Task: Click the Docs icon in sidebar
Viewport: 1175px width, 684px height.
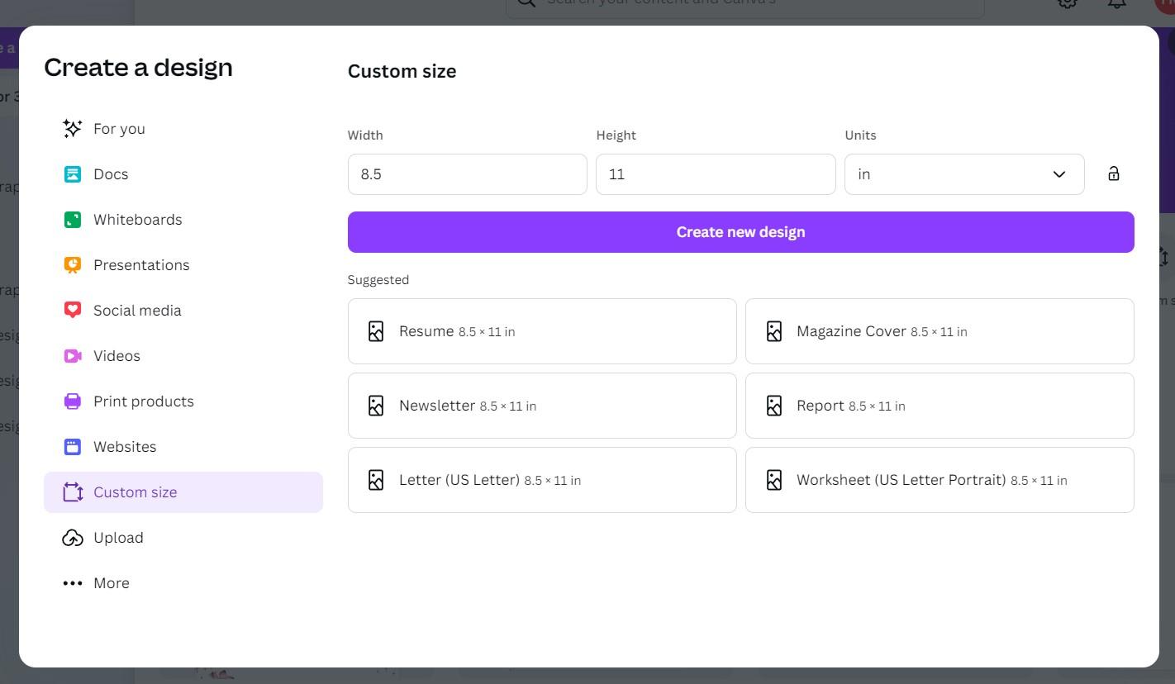Action: click(73, 174)
